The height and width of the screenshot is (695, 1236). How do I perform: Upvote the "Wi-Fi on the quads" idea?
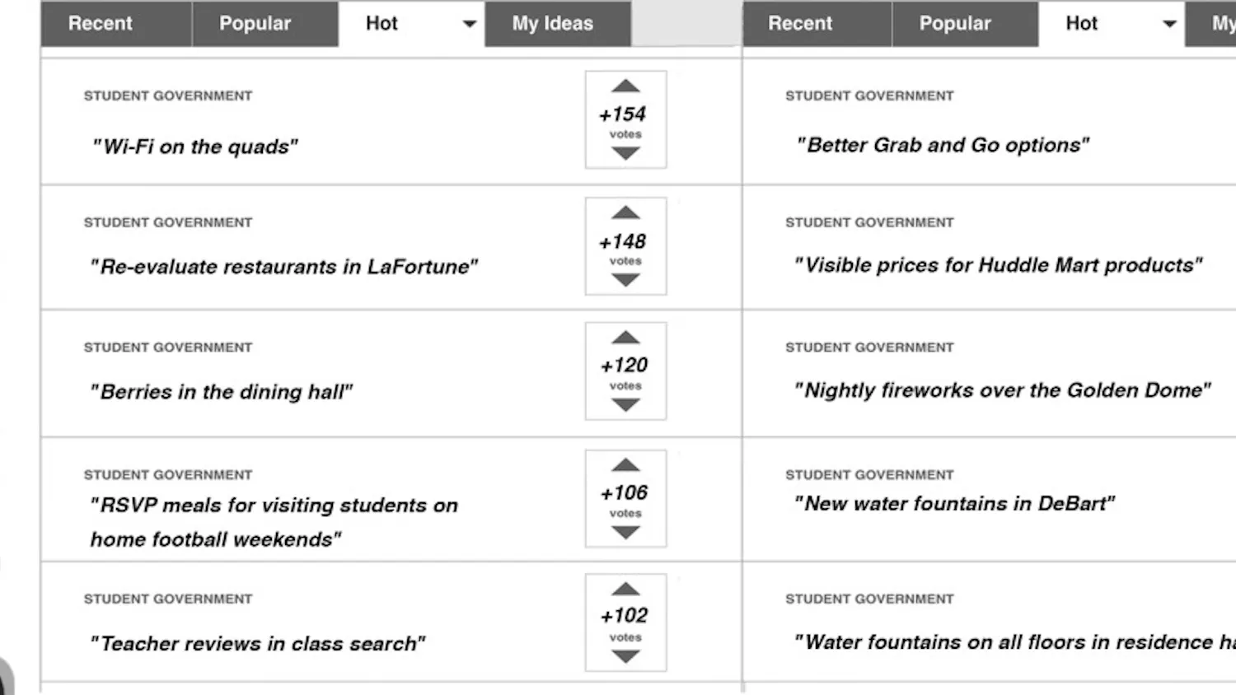tap(625, 86)
